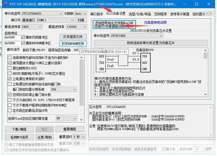
Task: Toggle 空闲状态时停止看门狗计数 checkbox
Action: click(x=10, y=95)
